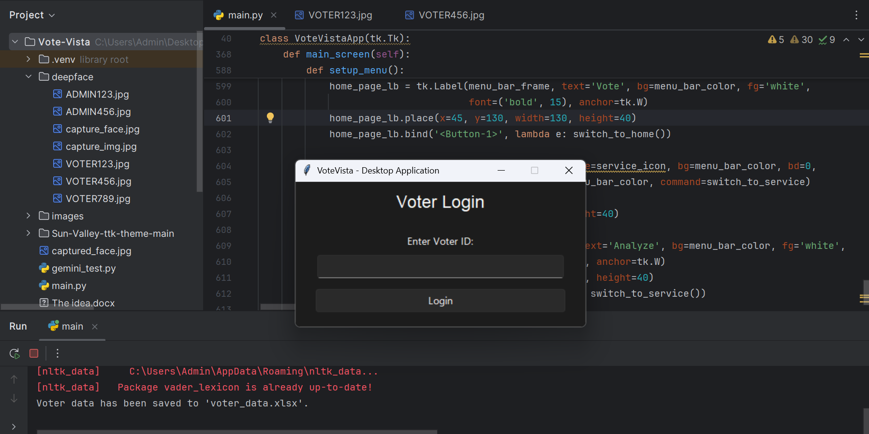The width and height of the screenshot is (869, 434).
Task: Click the deepface folder icon
Action: point(44,77)
